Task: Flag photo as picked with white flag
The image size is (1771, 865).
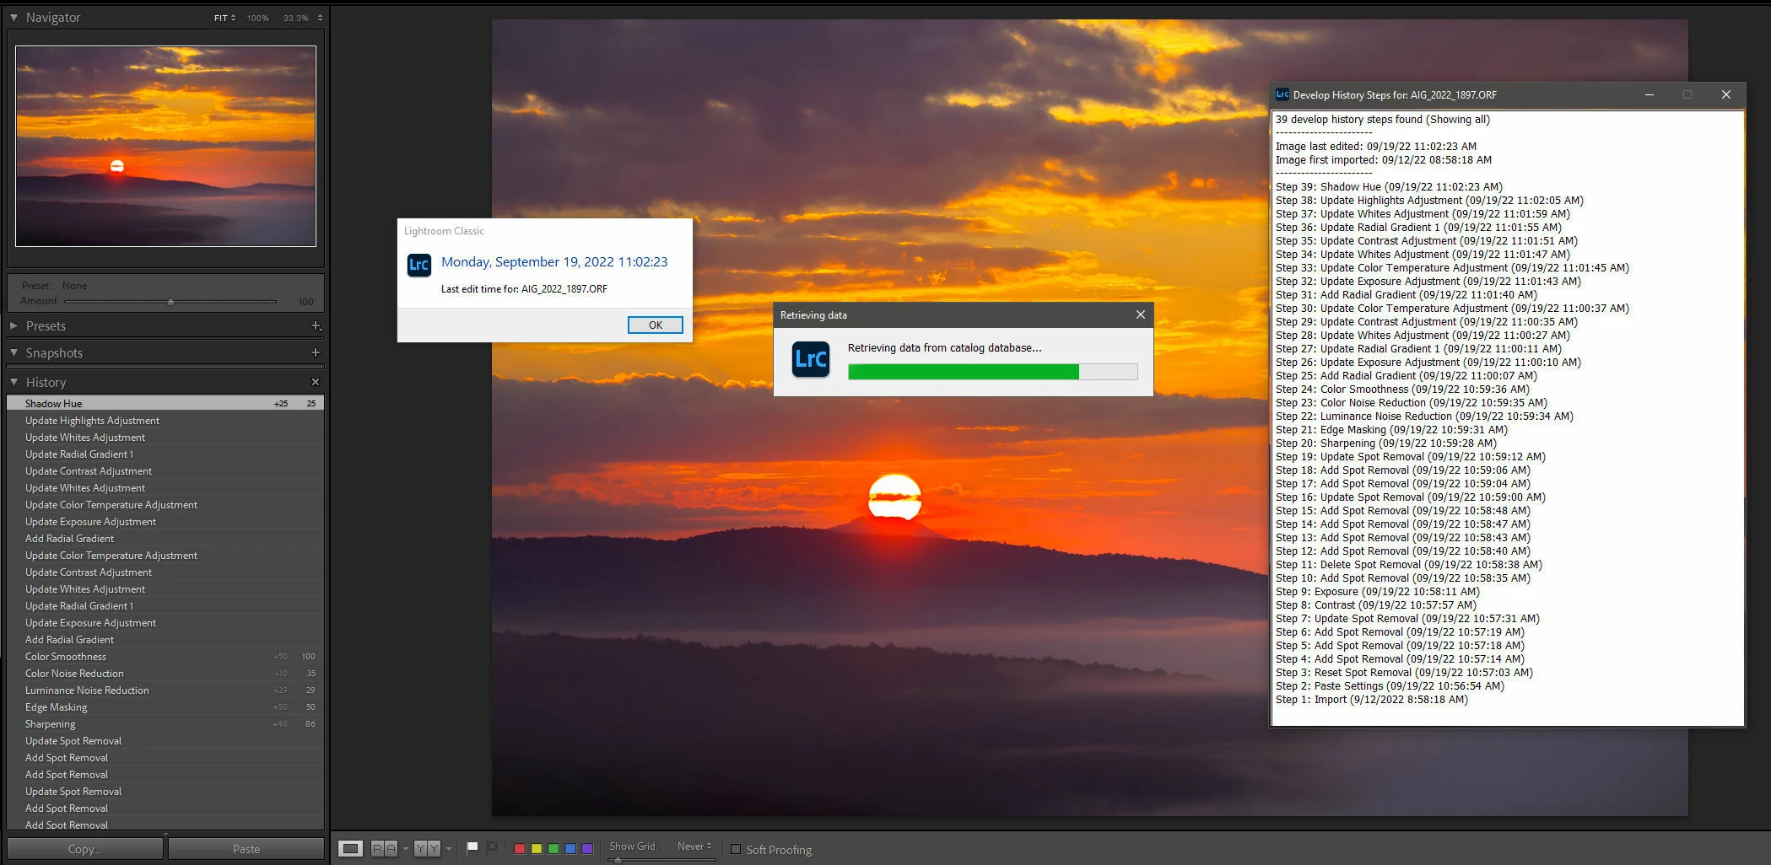Action: [472, 847]
